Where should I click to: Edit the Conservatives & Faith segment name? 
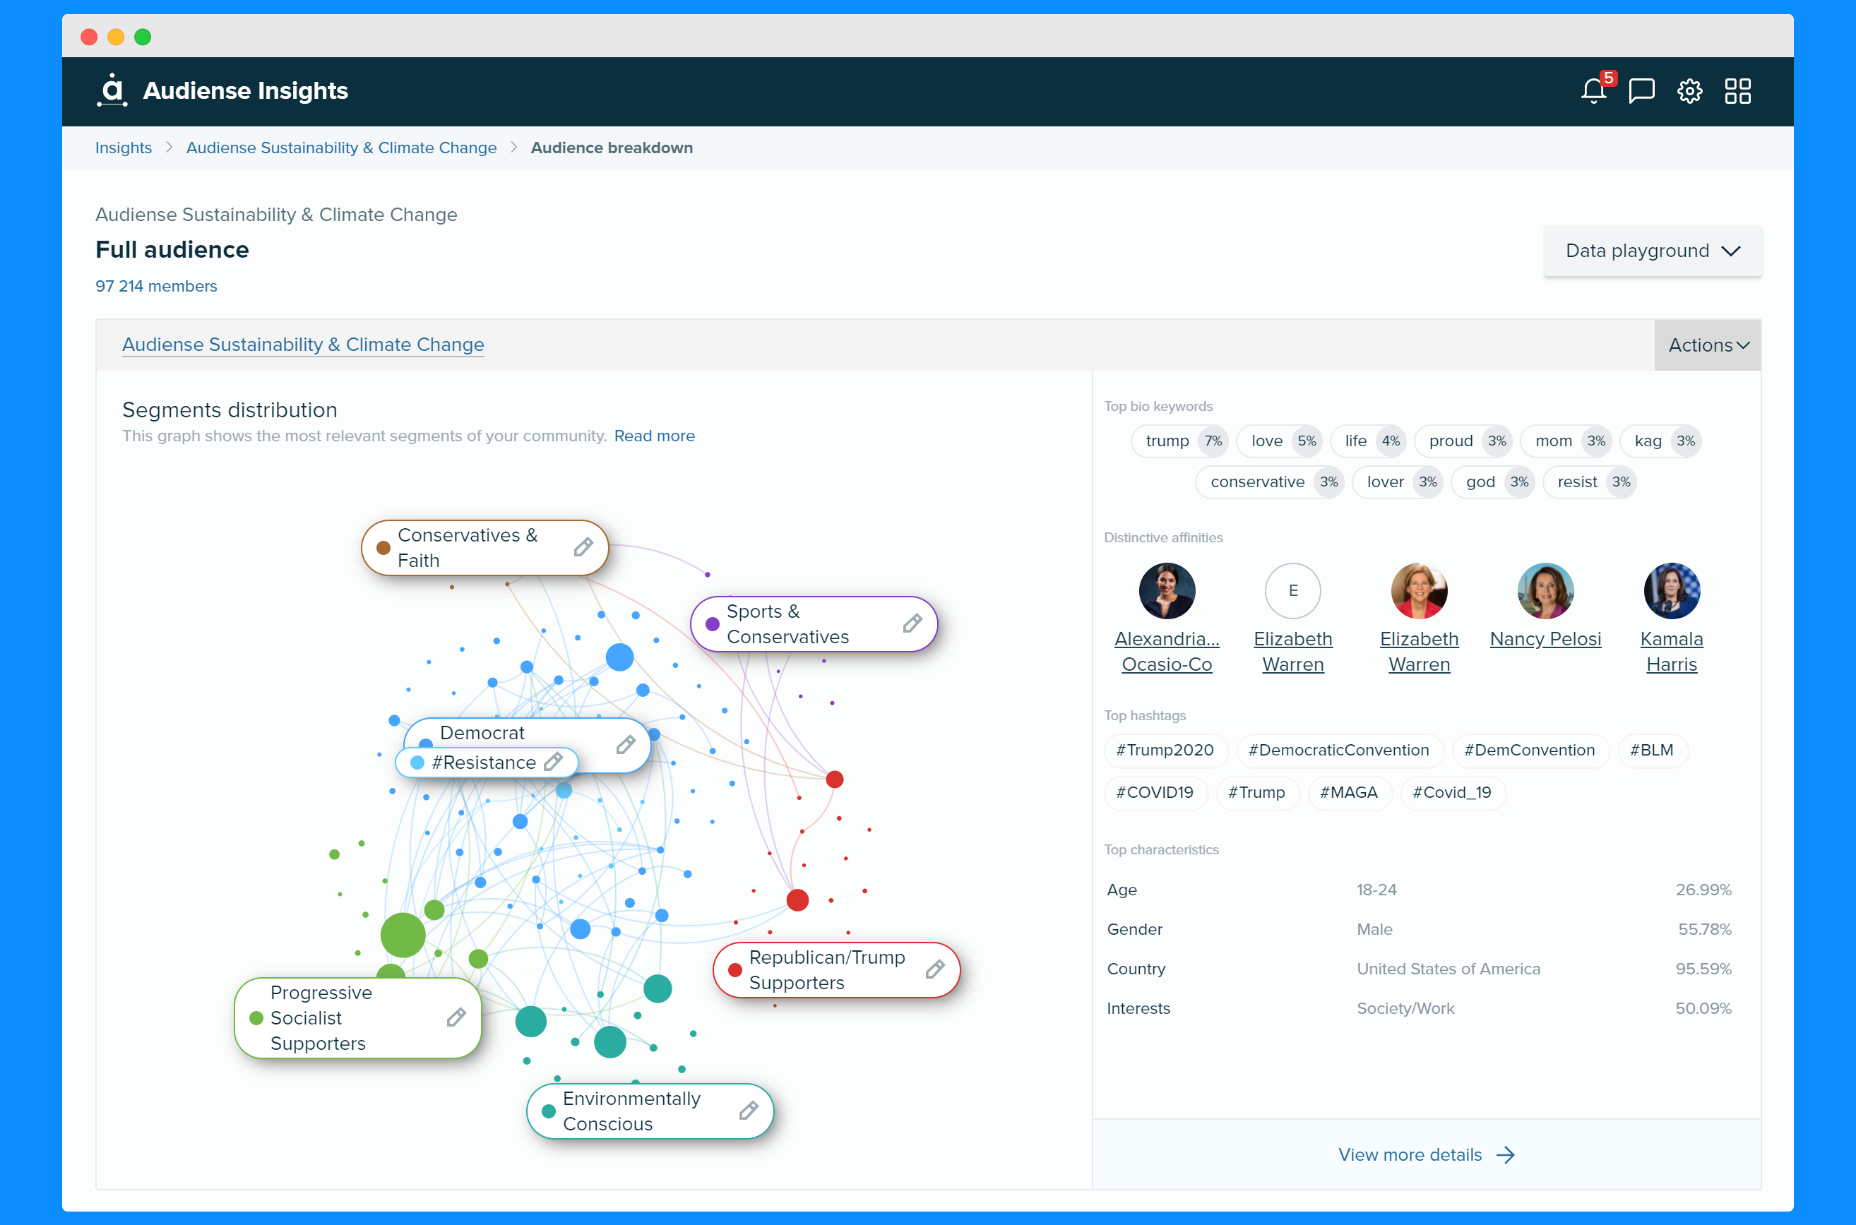[583, 548]
